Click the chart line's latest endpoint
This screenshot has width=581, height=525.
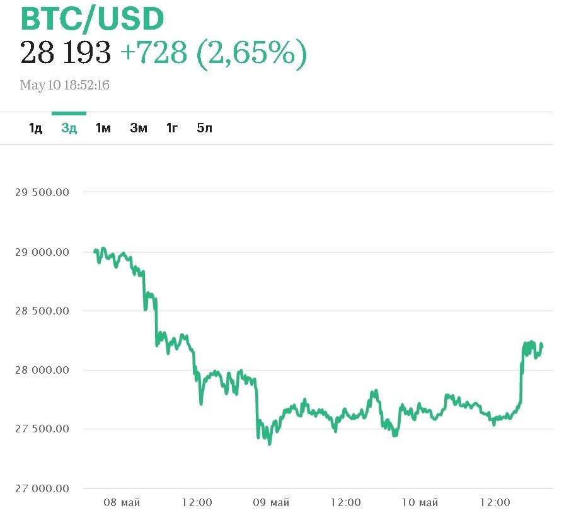pos(542,345)
